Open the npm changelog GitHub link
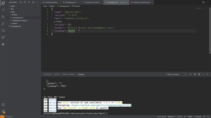 pos(101,105)
